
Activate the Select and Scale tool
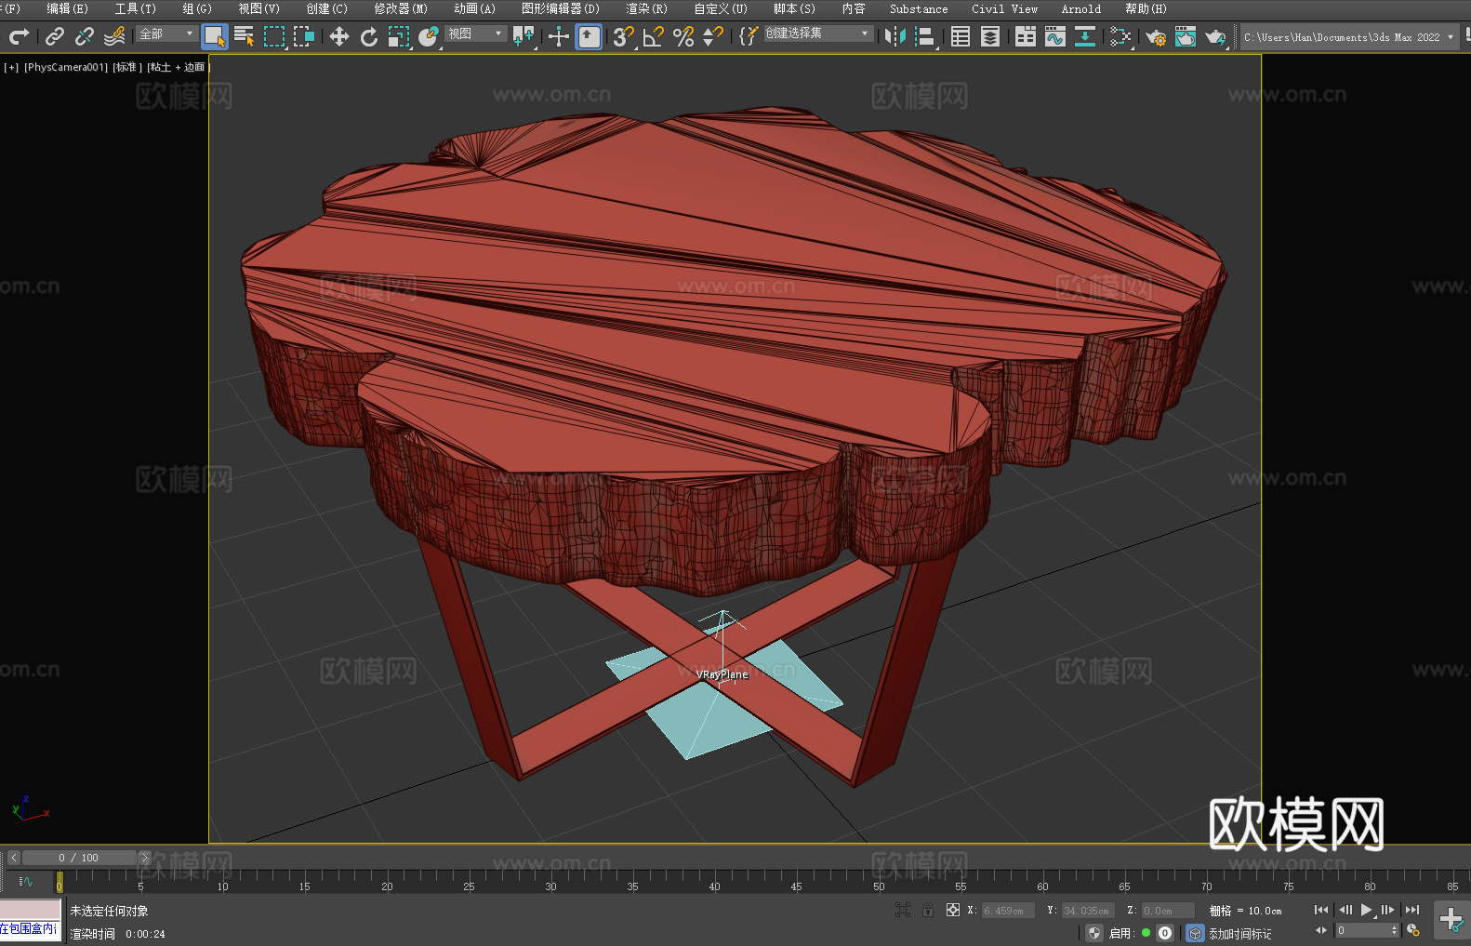pos(399,36)
